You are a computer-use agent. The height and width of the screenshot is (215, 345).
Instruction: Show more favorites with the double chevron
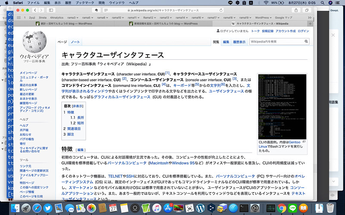tap(310, 18)
